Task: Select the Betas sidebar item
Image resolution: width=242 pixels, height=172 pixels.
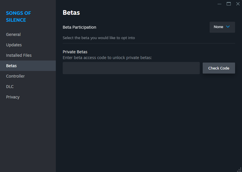Action: pos(12,66)
